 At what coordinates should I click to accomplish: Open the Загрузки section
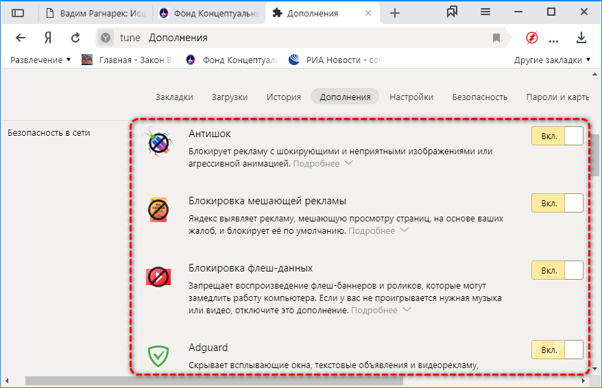(230, 97)
